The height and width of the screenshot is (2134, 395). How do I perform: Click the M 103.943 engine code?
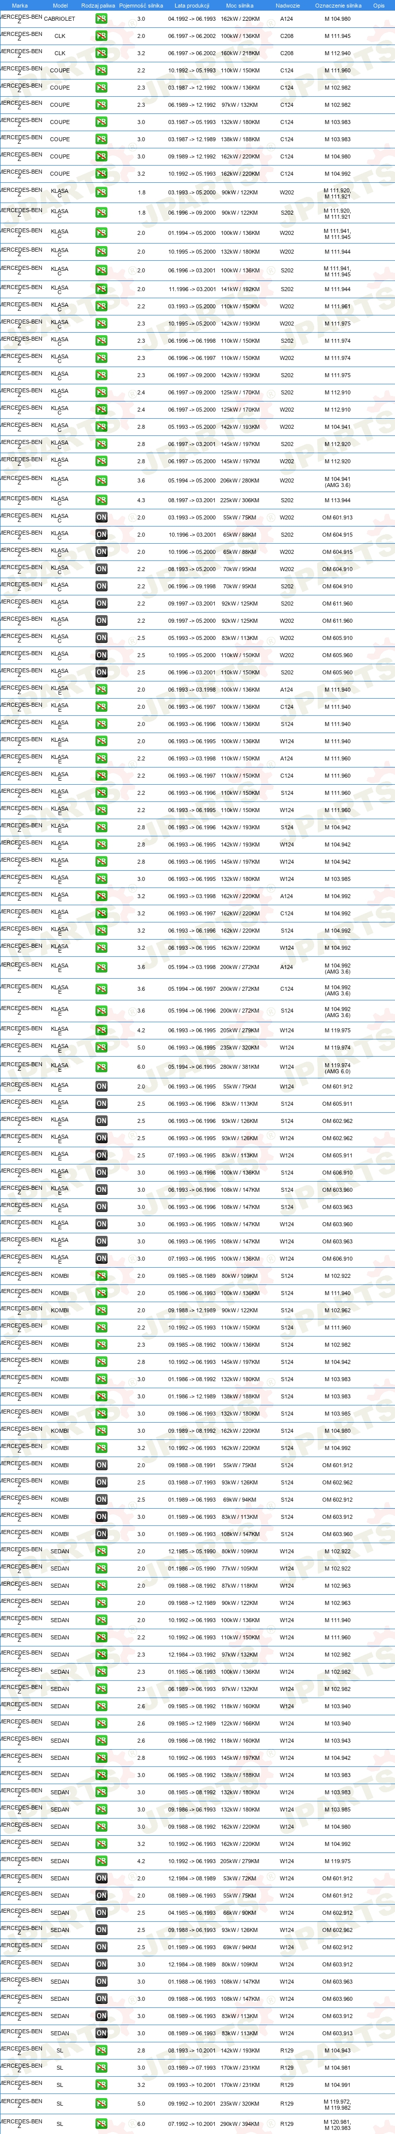point(337,1741)
